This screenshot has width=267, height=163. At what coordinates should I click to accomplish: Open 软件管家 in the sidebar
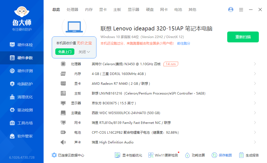(22, 136)
